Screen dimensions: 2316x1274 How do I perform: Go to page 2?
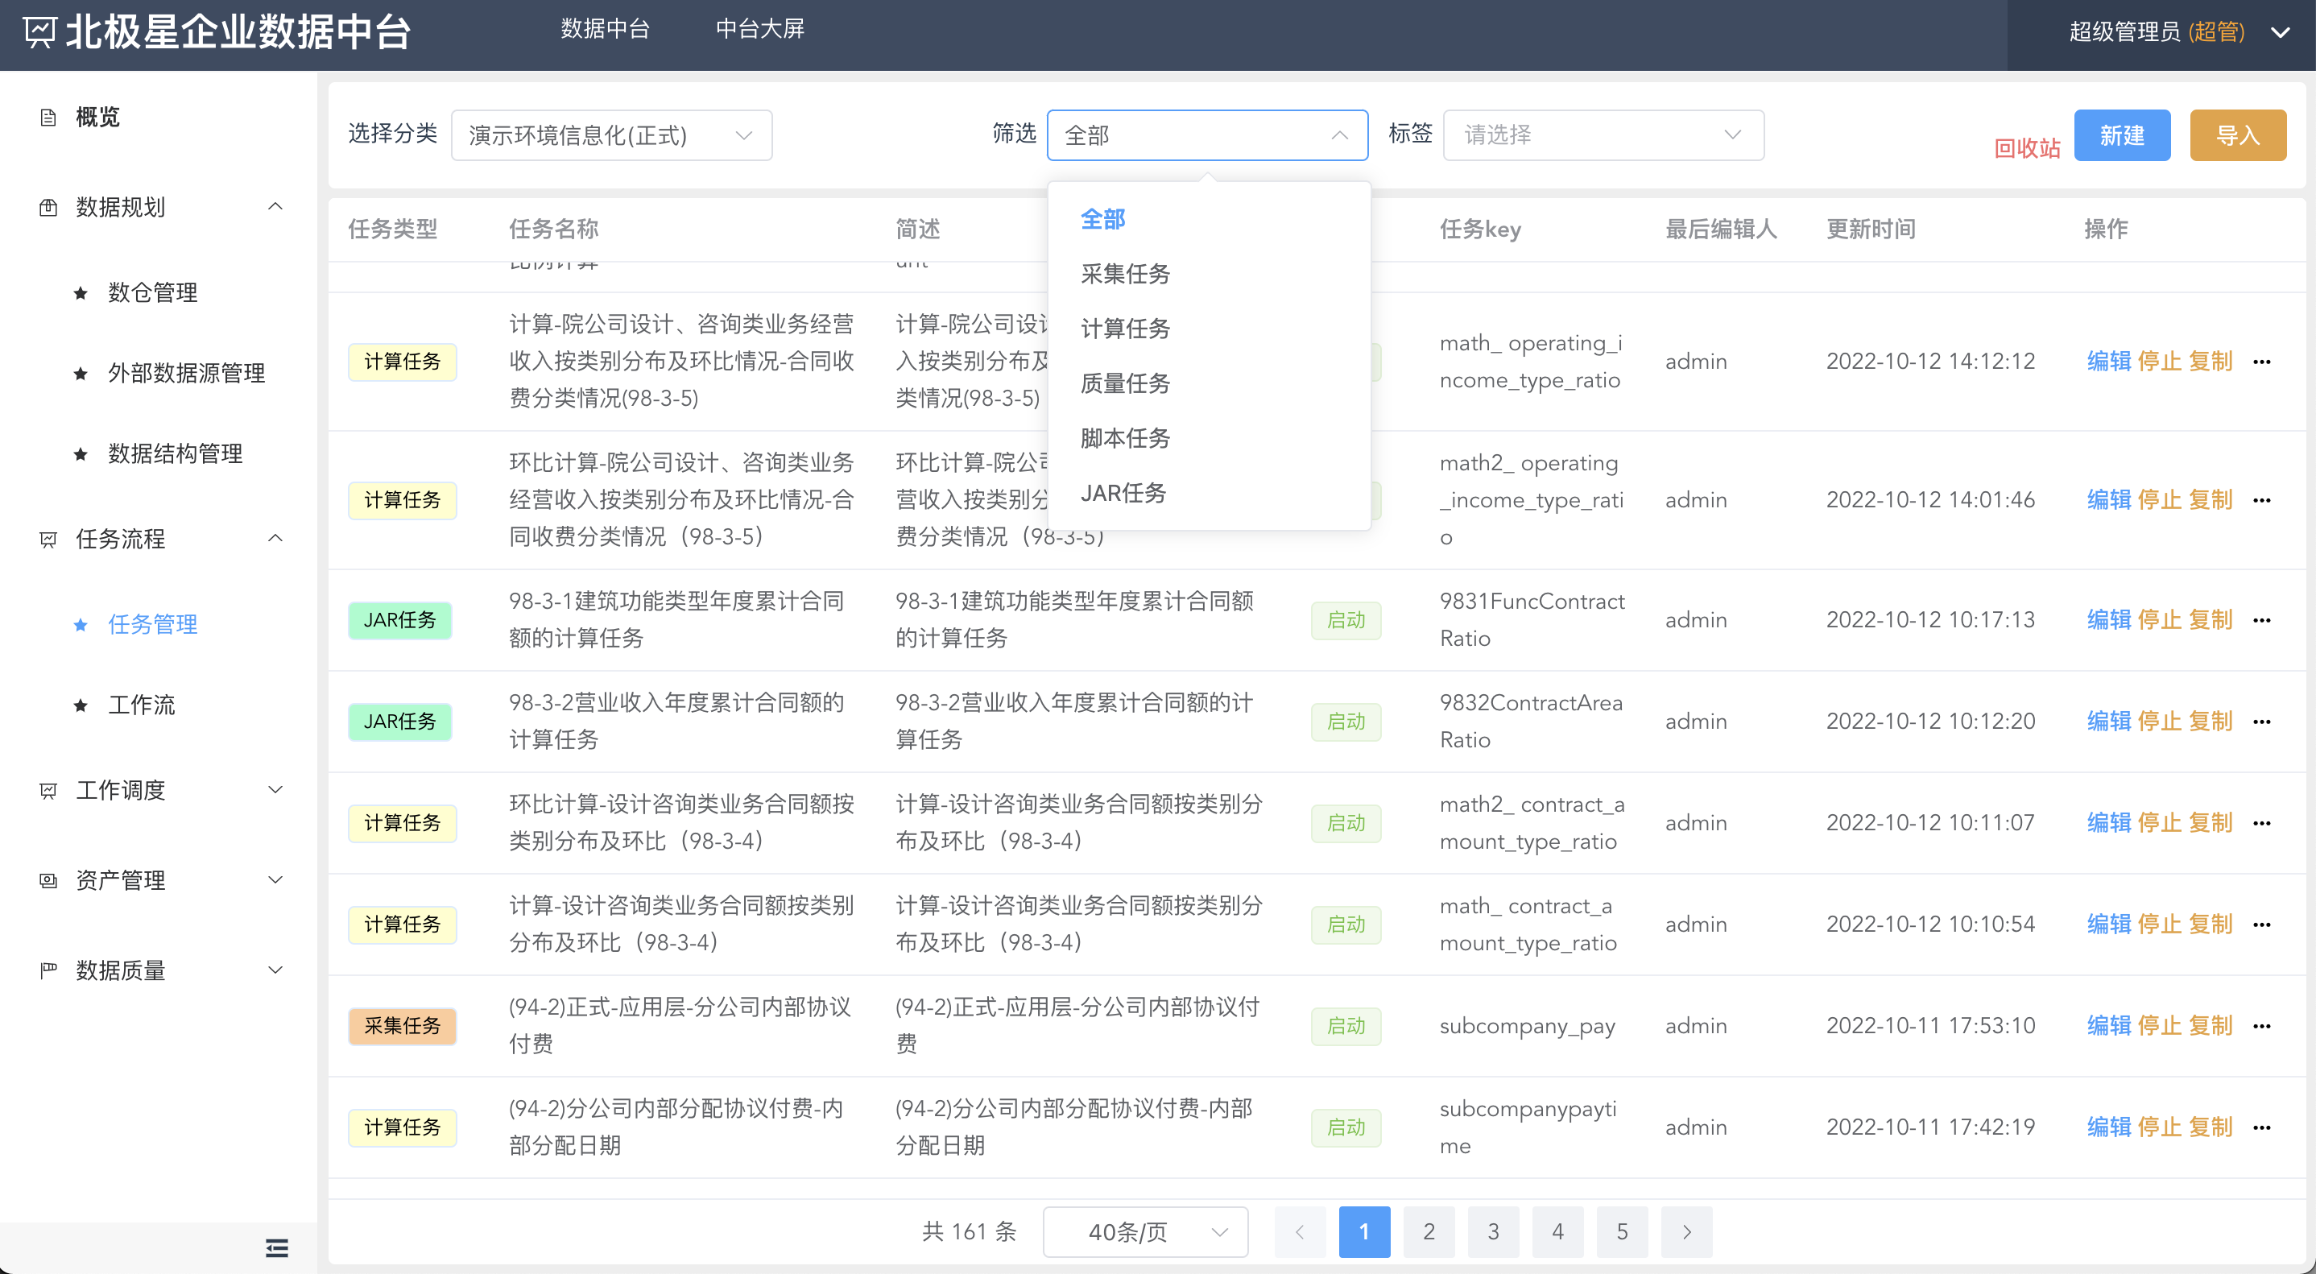(1429, 1232)
